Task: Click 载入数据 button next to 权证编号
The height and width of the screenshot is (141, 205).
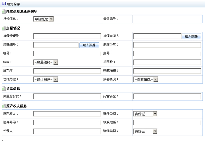Action: click(x=89, y=45)
